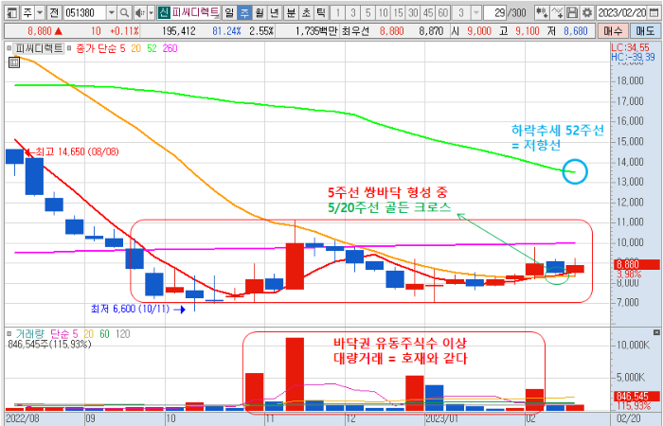Image resolution: width=663 pixels, height=426 pixels.
Task: Click the speaker sound icon
Action: point(139,13)
